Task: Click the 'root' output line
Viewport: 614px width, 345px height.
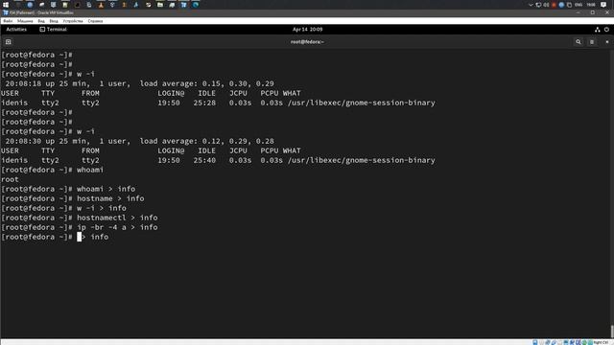Action: tap(10, 179)
